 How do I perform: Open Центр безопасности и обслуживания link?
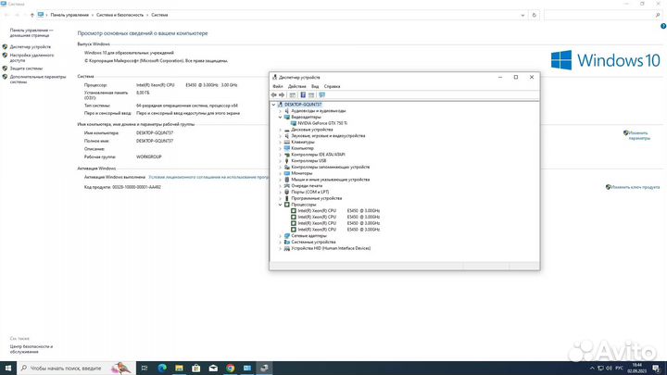(x=31, y=349)
